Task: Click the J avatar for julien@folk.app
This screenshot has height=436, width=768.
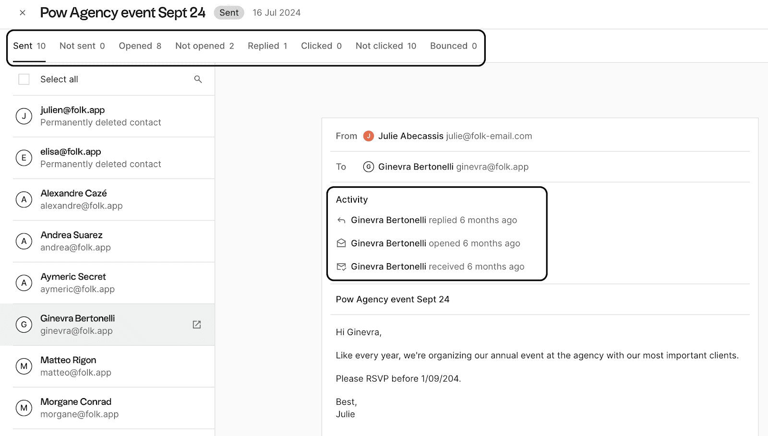Action: click(x=24, y=116)
